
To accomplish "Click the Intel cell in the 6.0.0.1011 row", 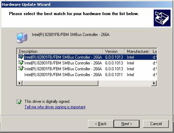I will pyautogui.click(x=130, y=75).
